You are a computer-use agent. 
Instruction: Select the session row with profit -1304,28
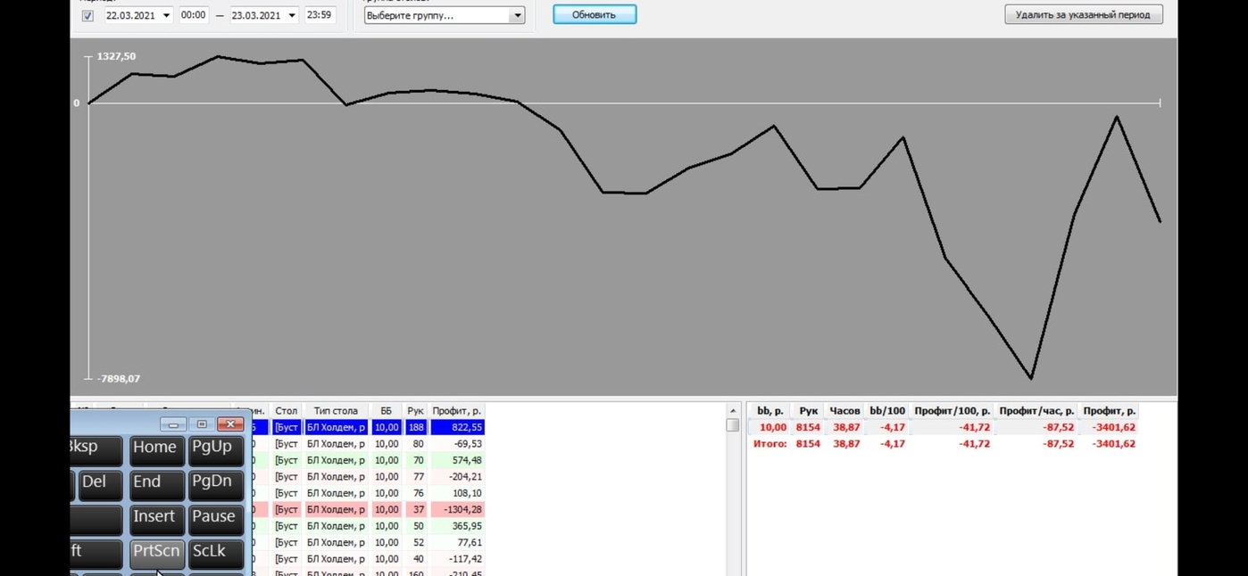tap(368, 509)
